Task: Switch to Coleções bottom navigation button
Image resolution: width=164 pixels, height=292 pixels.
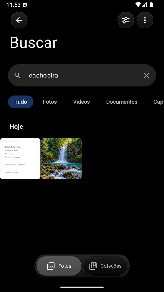Action: coord(105,266)
